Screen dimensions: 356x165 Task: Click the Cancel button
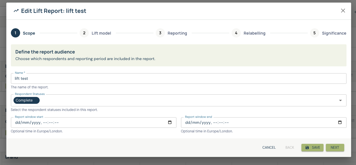pos(269,148)
